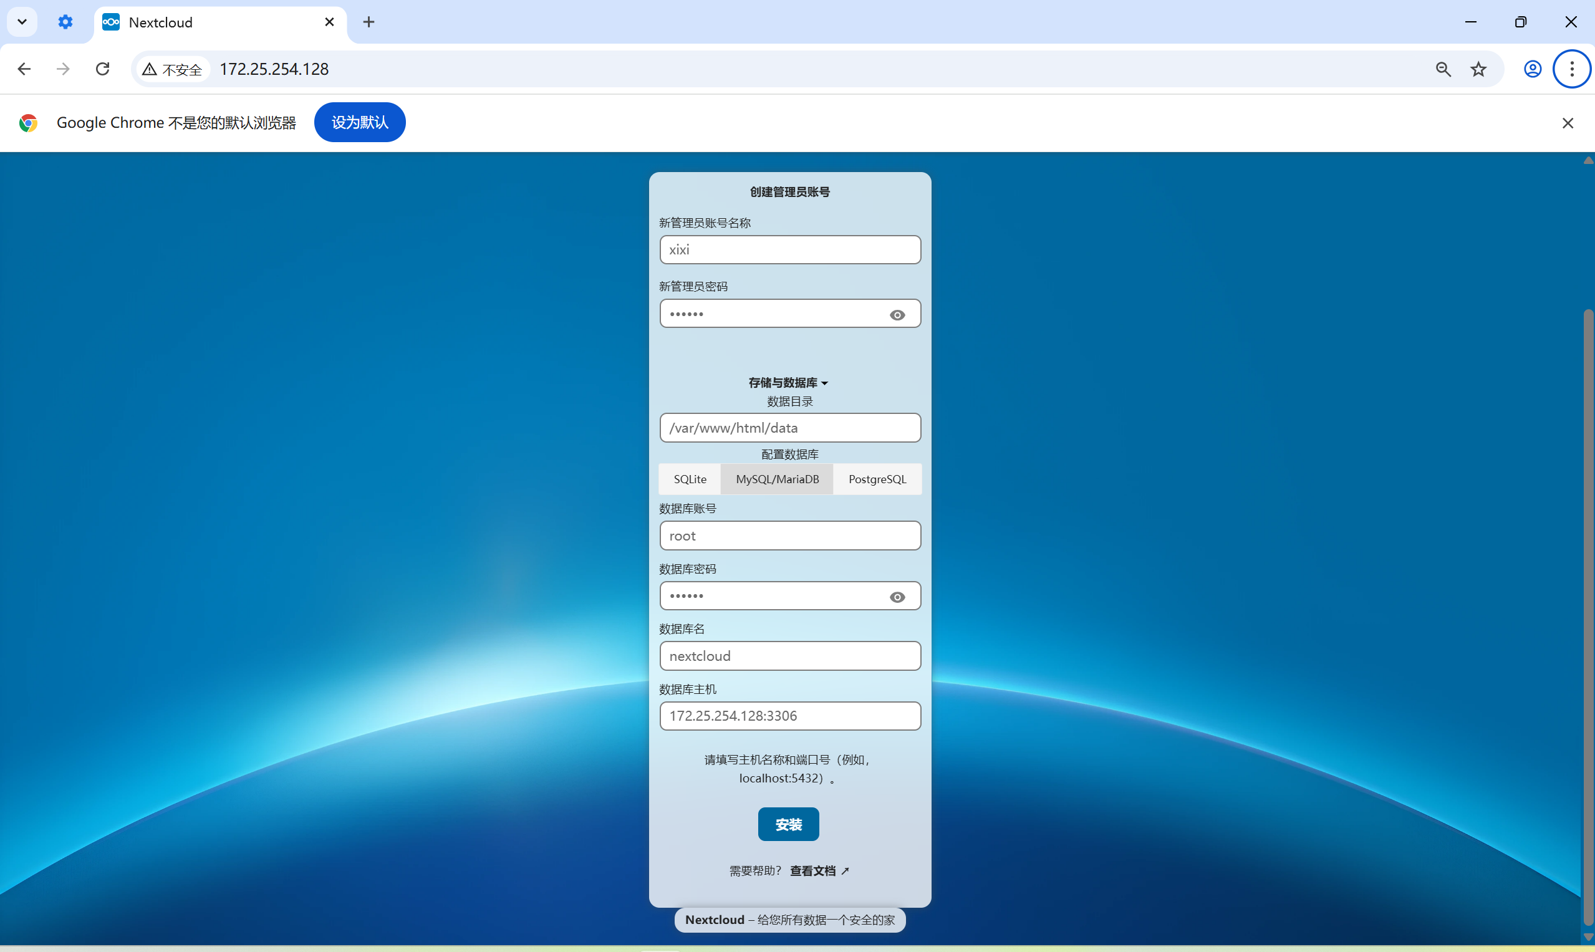
Task: Open a new browser tab
Action: (369, 21)
